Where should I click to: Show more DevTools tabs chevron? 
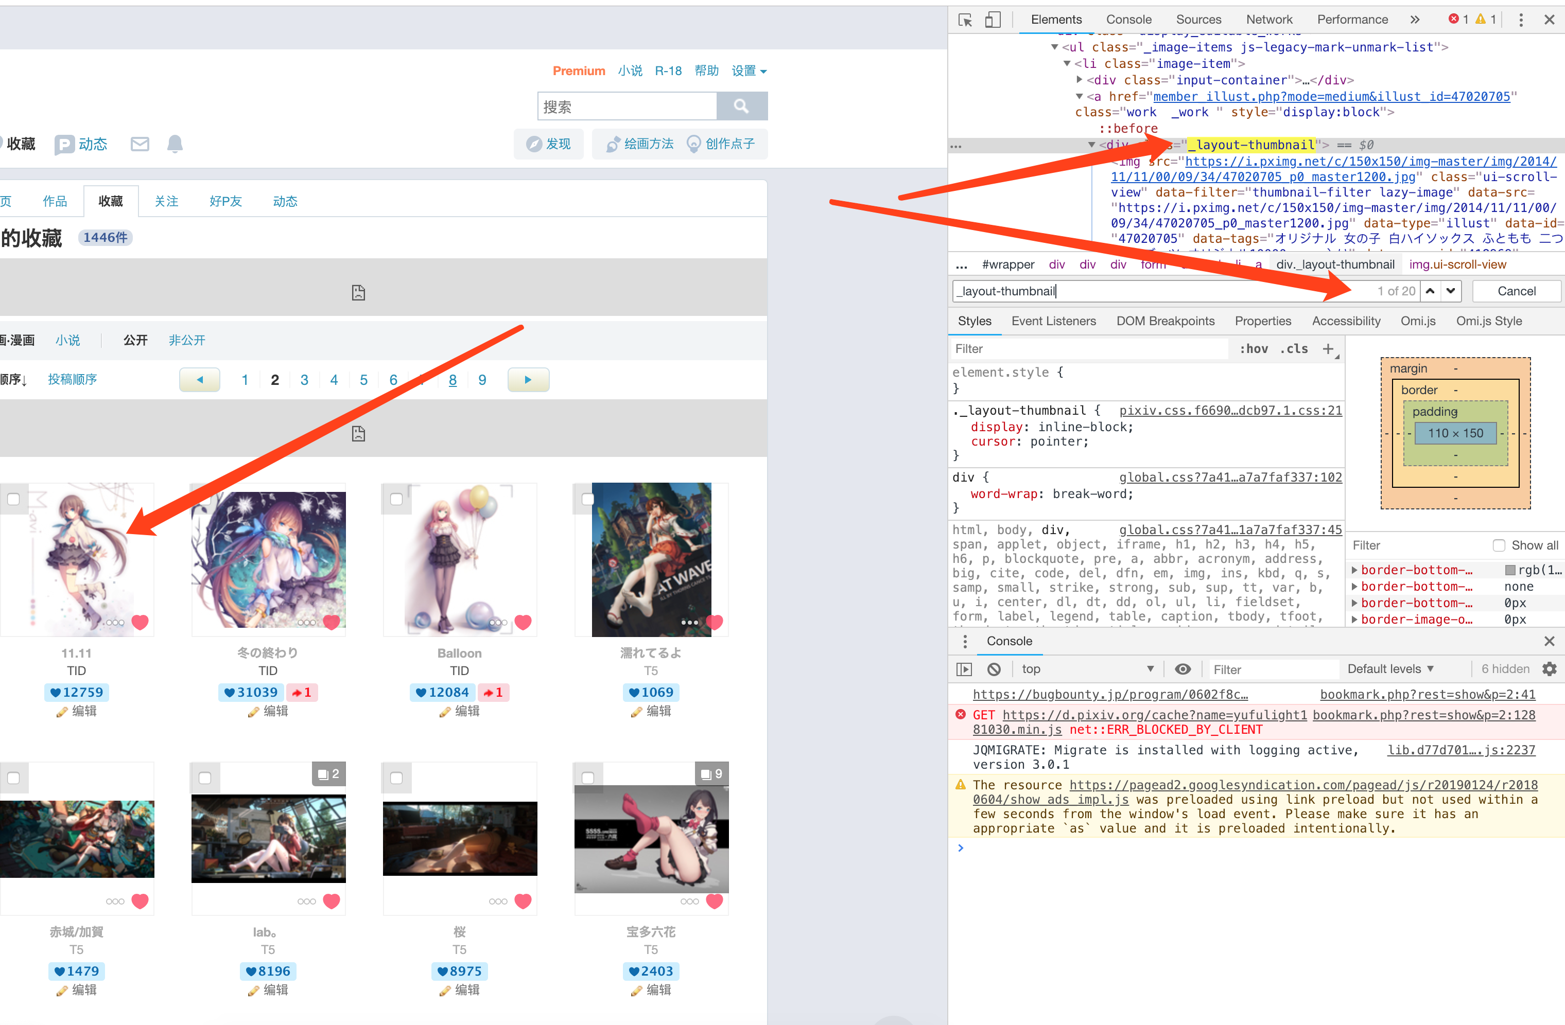point(1414,20)
